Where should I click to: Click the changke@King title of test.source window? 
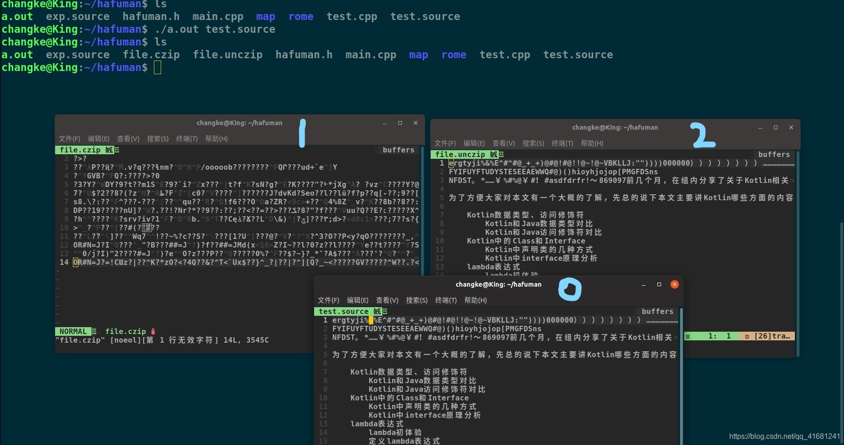point(498,284)
